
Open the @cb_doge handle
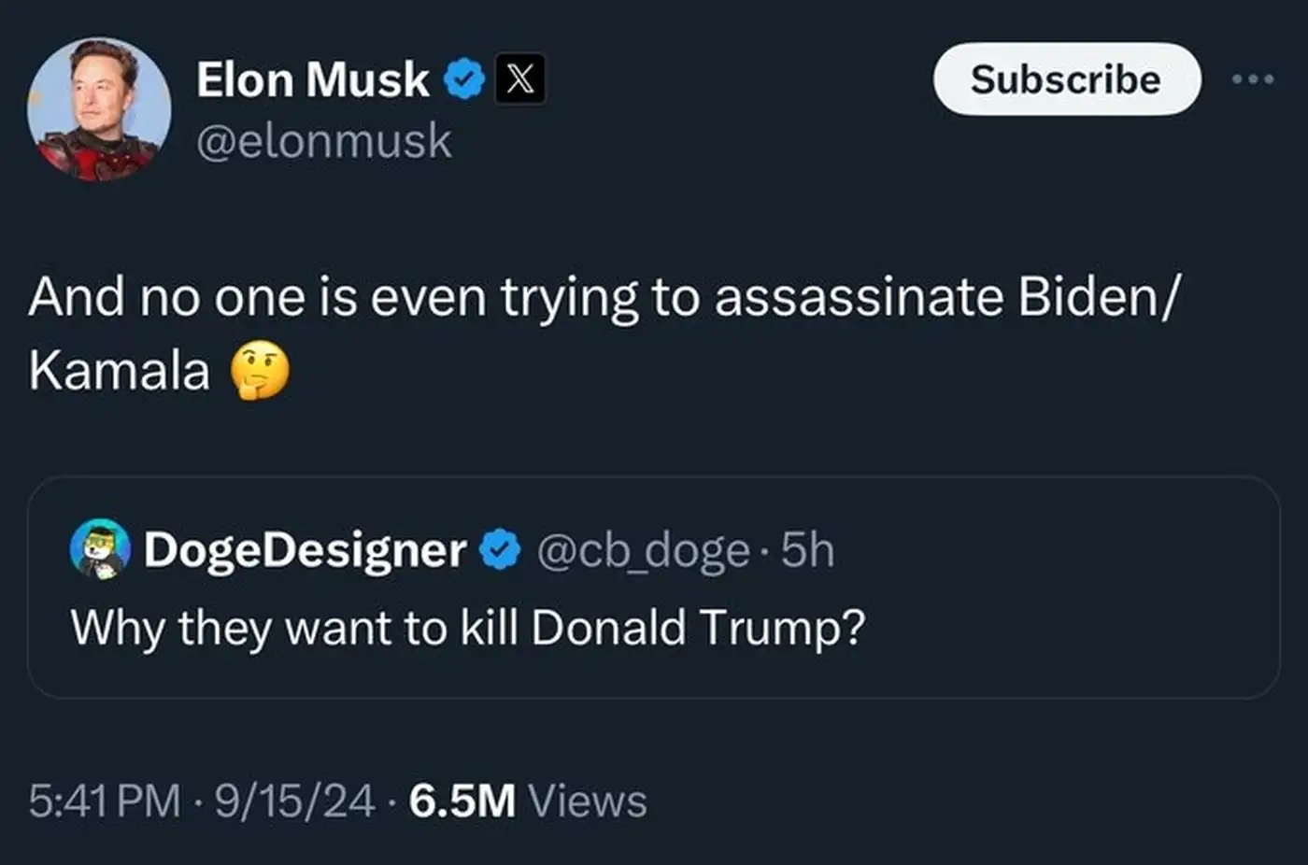[x=643, y=551]
